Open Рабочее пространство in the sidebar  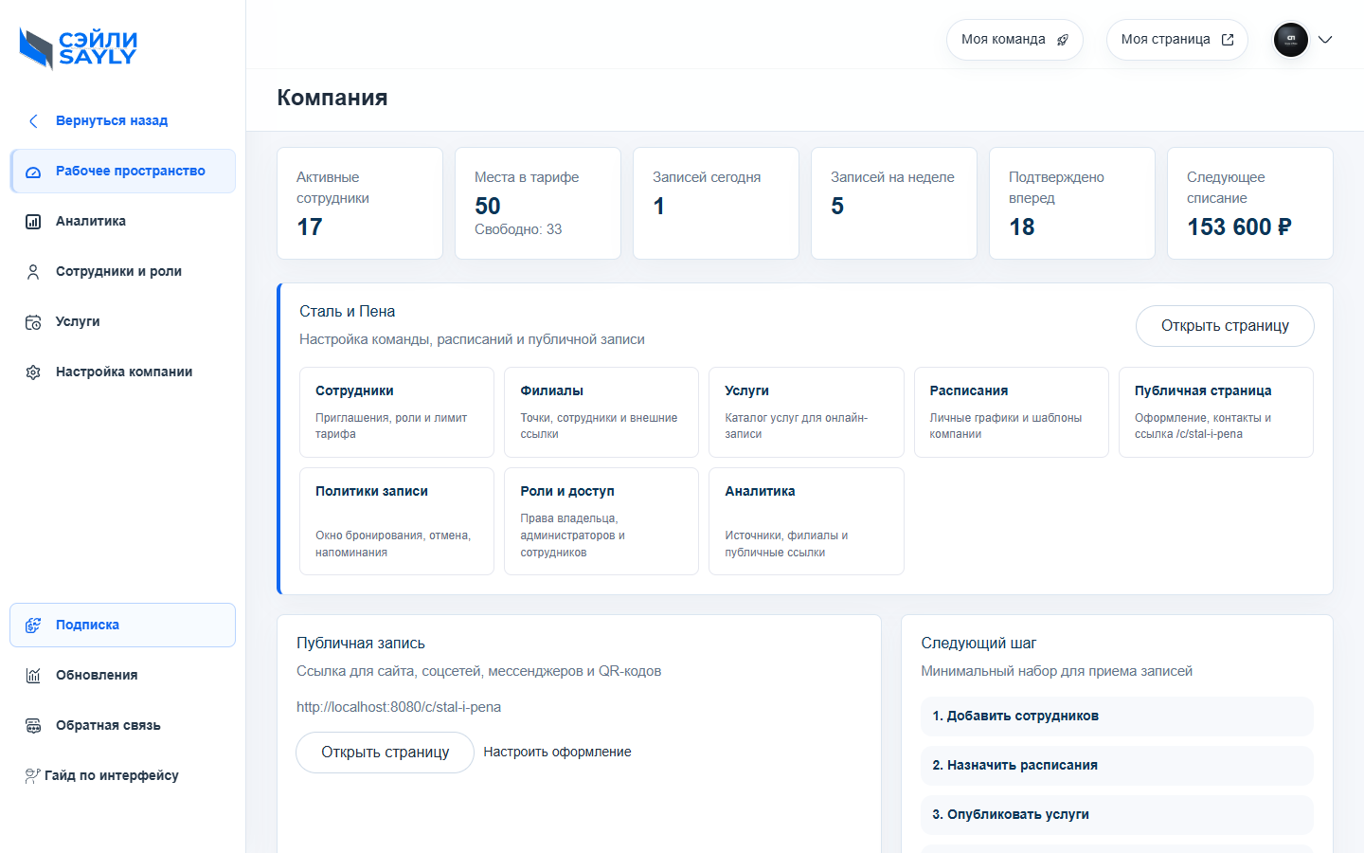click(x=123, y=172)
